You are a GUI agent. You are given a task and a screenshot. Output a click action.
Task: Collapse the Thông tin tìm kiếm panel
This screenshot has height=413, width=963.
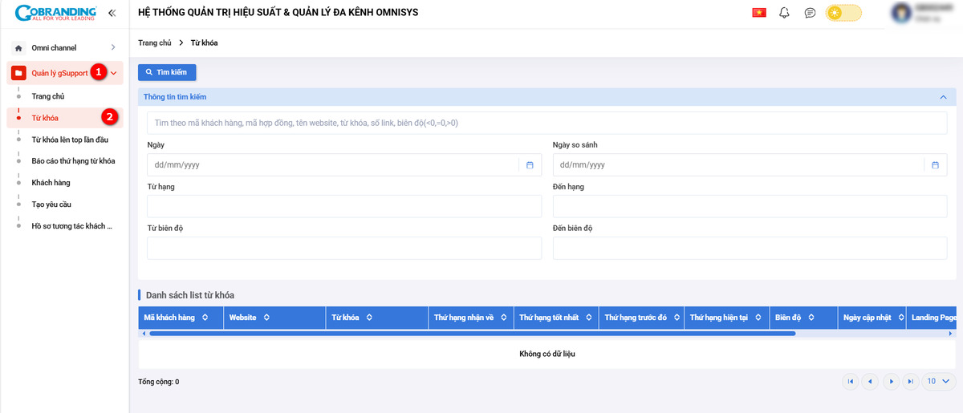click(x=943, y=97)
